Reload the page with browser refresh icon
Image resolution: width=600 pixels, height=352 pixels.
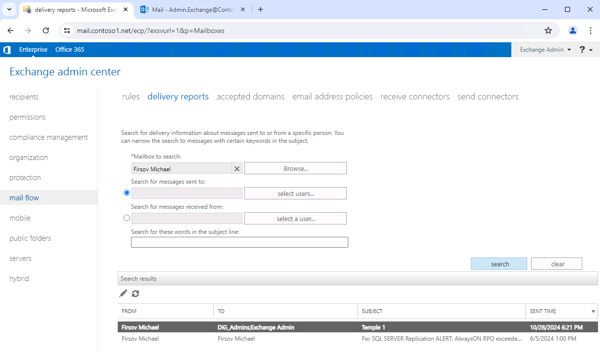46,31
